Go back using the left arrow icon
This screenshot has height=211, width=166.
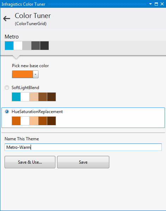7,19
